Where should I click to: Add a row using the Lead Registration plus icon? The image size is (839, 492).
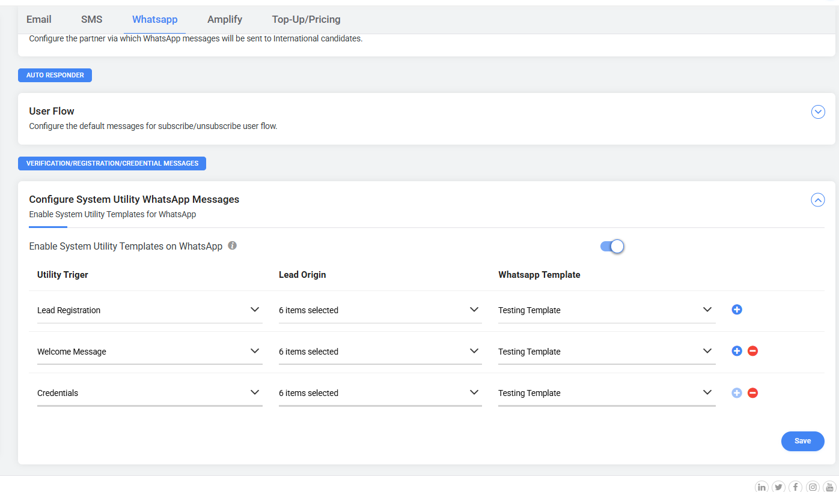point(737,310)
